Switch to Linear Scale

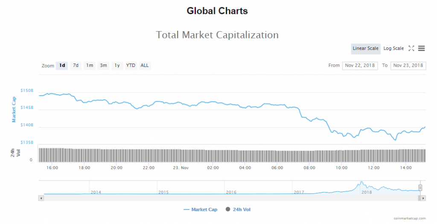pyautogui.click(x=365, y=49)
